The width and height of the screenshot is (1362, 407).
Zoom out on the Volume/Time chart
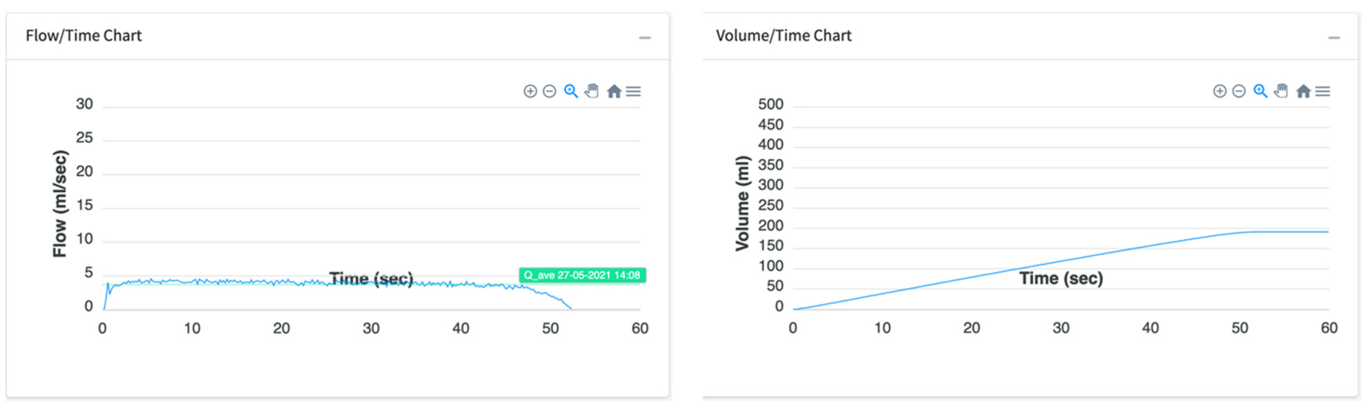coord(1239,91)
